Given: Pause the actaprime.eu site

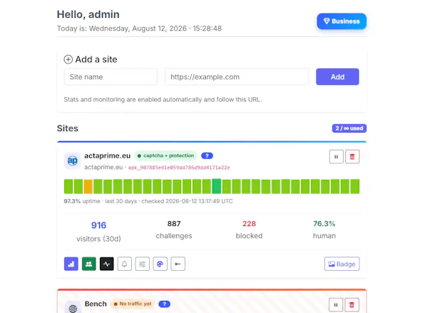Looking at the screenshot, I should pyautogui.click(x=336, y=157).
